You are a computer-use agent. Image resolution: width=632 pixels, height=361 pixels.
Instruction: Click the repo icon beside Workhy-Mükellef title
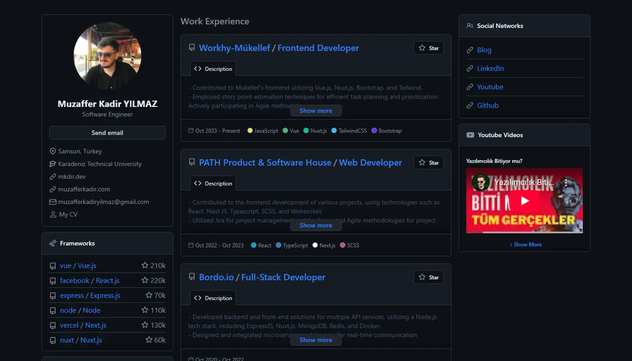192,47
